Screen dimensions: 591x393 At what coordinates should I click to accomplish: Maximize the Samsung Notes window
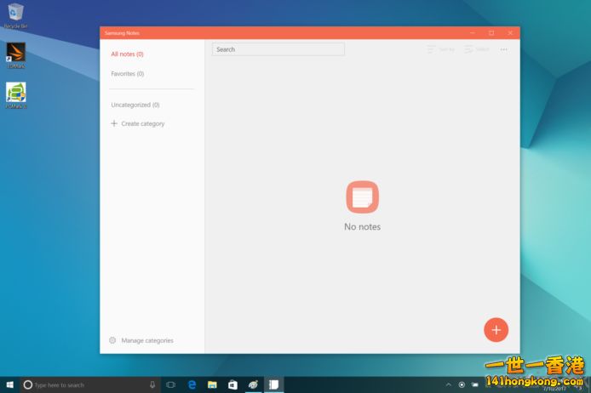(x=491, y=32)
